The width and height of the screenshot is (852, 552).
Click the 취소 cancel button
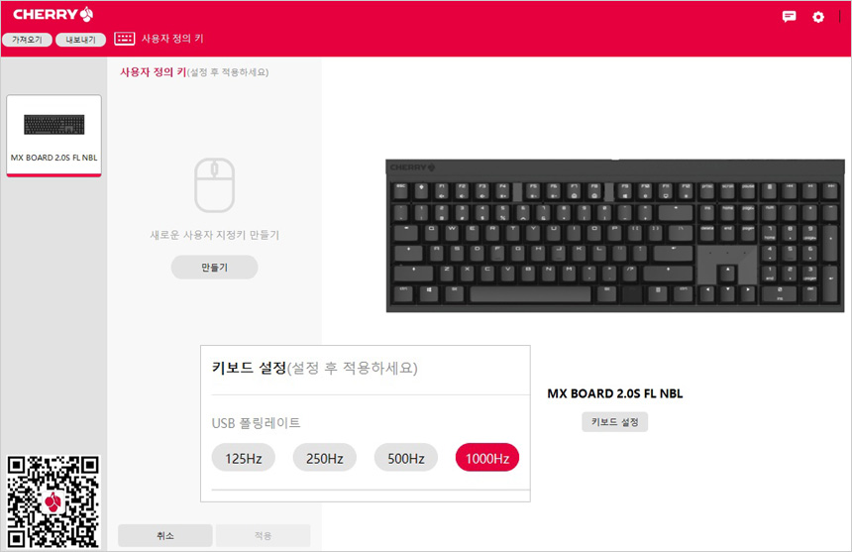[165, 536]
